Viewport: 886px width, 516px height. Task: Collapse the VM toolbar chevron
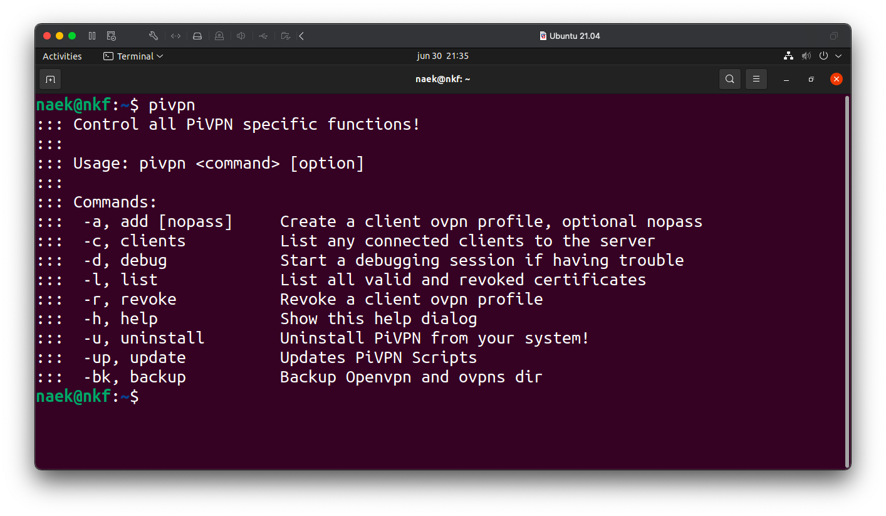[x=301, y=36]
